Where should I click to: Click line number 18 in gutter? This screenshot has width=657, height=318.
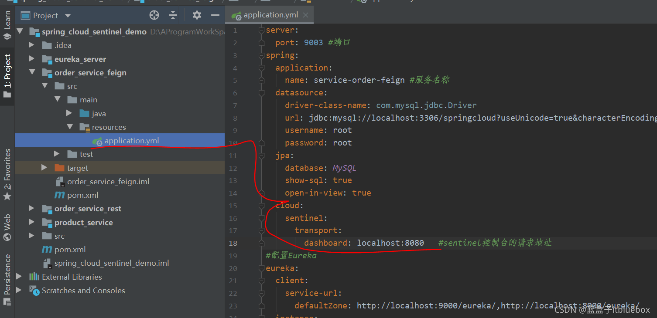tap(233, 243)
